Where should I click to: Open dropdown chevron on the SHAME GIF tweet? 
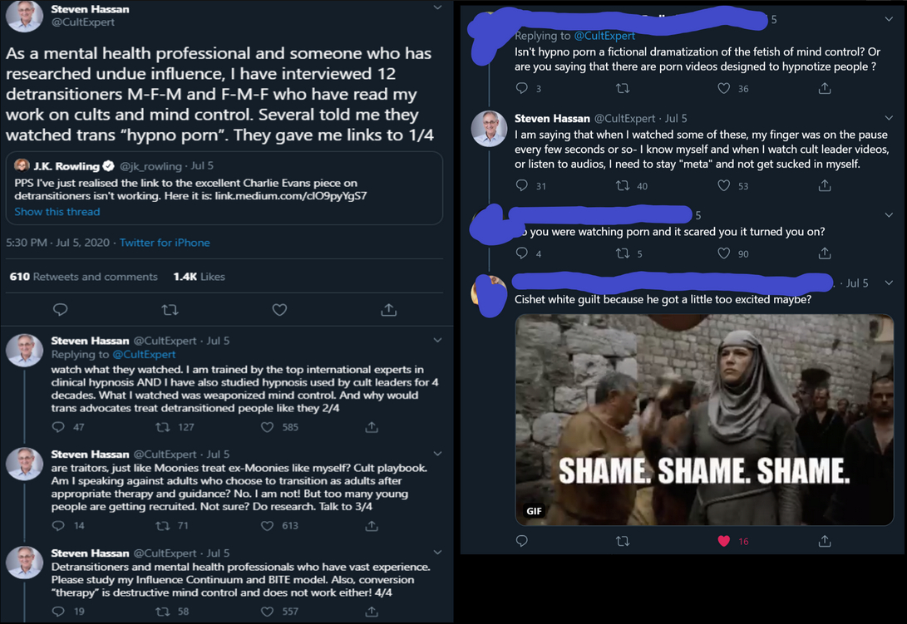[889, 283]
